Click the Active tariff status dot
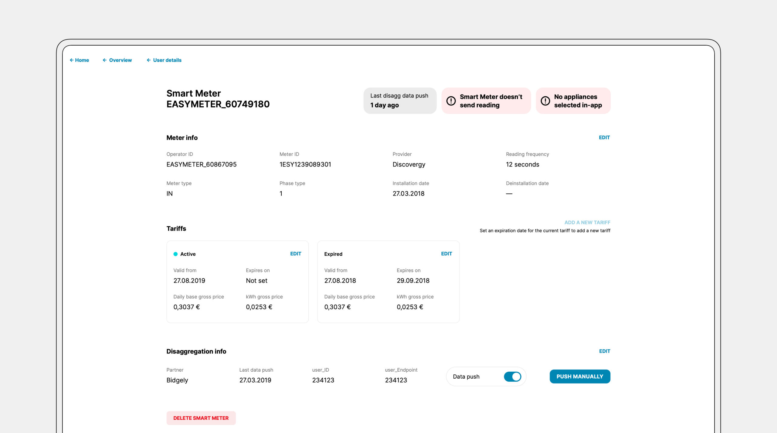 pos(175,254)
